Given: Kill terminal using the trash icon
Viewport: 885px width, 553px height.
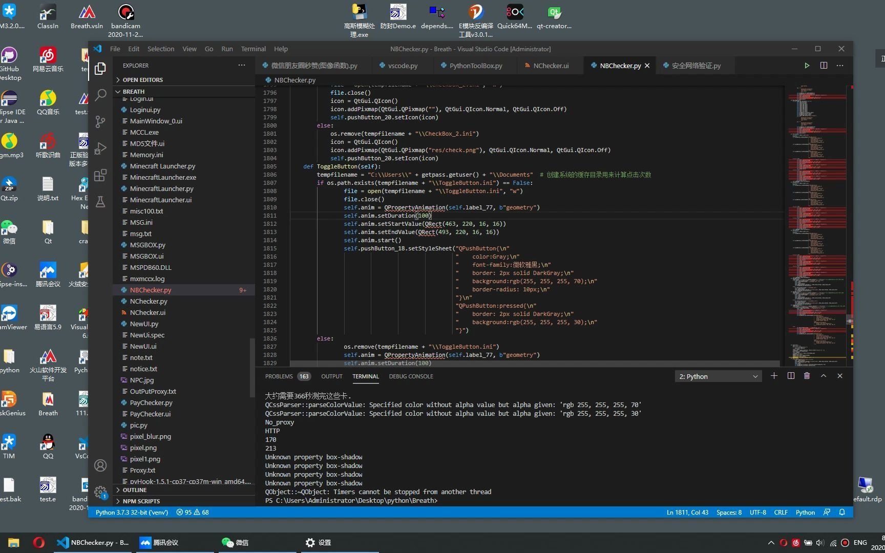Looking at the screenshot, I should 807,376.
